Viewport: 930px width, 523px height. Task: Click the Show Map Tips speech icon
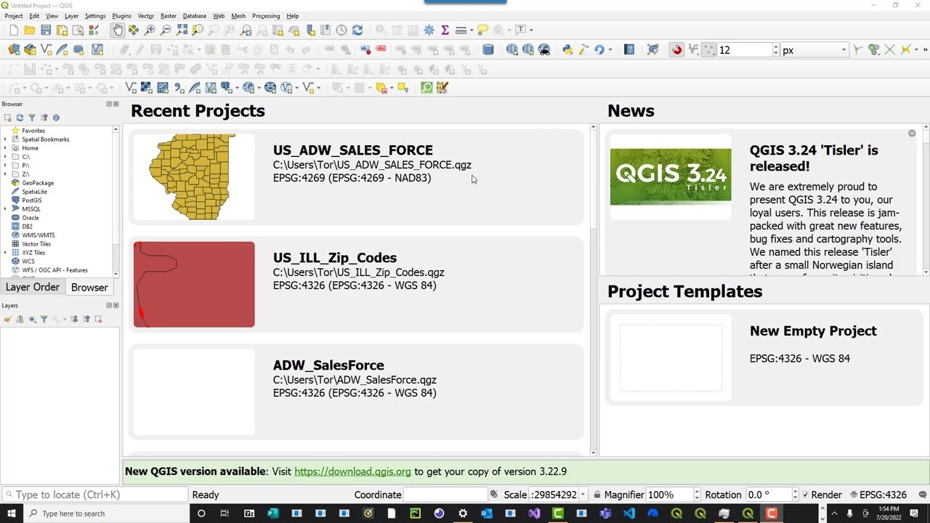coord(482,30)
